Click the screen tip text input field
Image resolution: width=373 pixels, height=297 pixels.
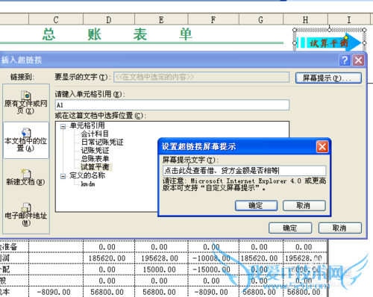(244, 171)
